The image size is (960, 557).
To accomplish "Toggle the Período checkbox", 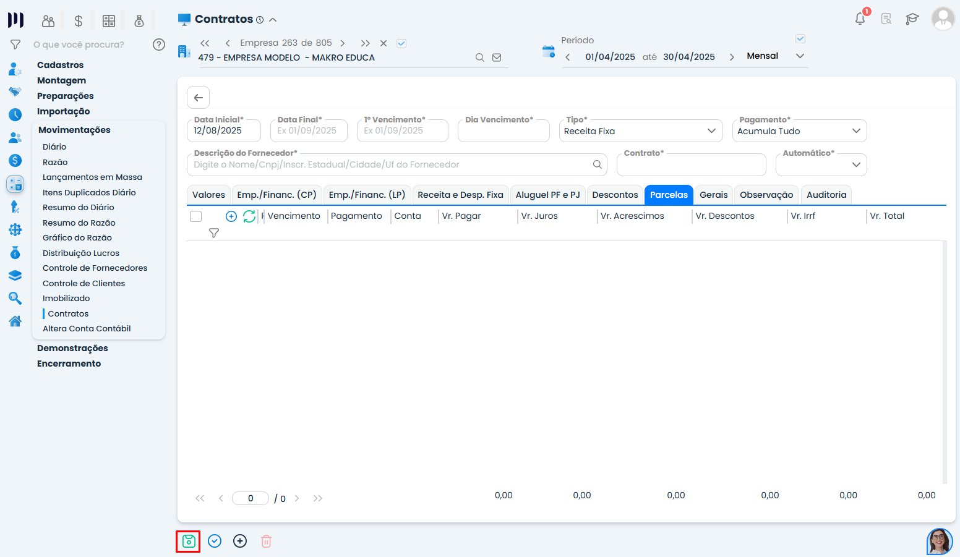I will (800, 39).
